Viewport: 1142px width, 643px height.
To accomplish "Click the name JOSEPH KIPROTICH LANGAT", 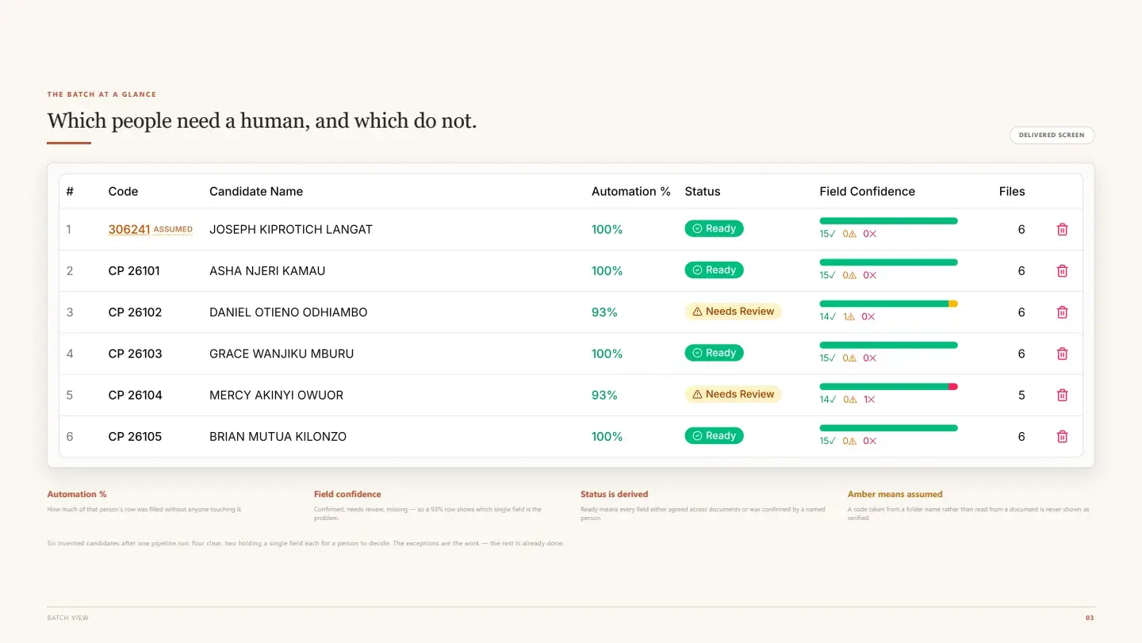I will click(x=291, y=229).
